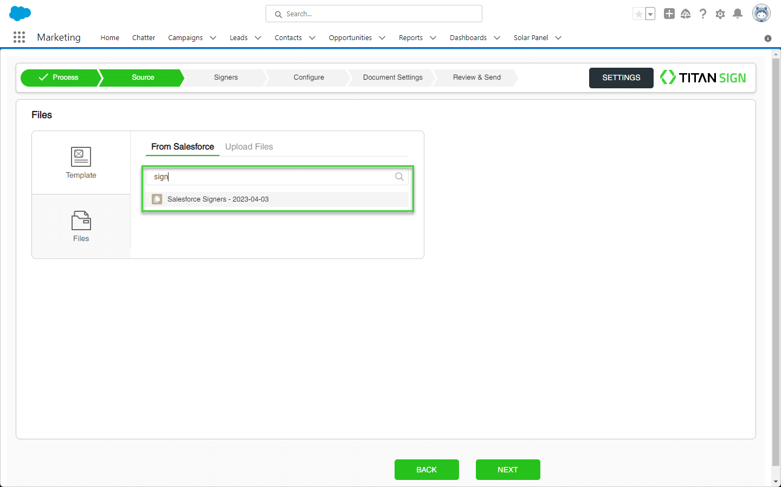The image size is (781, 487).
Task: Open the SETTINGS button
Action: coord(621,78)
